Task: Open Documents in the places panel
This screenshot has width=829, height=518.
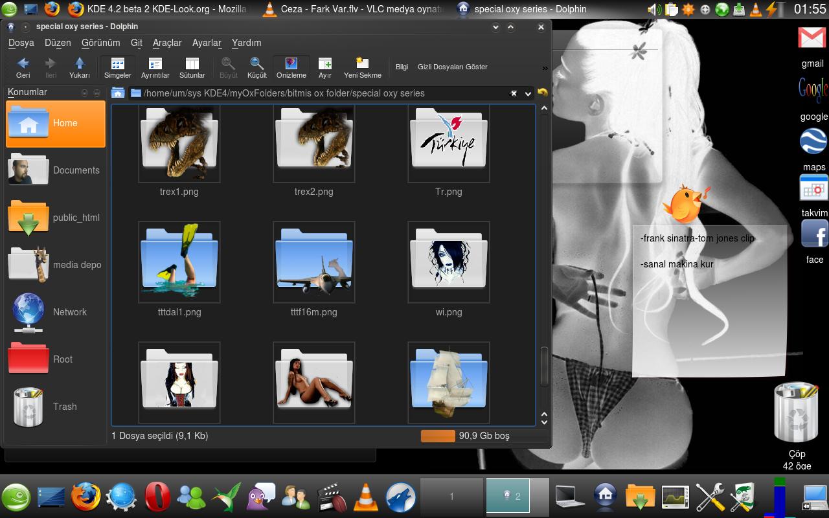Action: coord(56,170)
